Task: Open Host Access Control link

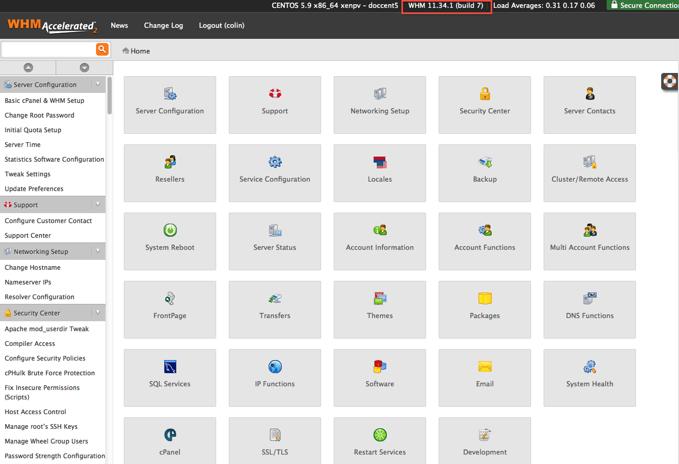Action: tap(36, 412)
